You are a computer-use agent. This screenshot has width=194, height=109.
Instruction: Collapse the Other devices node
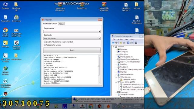[x=116, y=77]
